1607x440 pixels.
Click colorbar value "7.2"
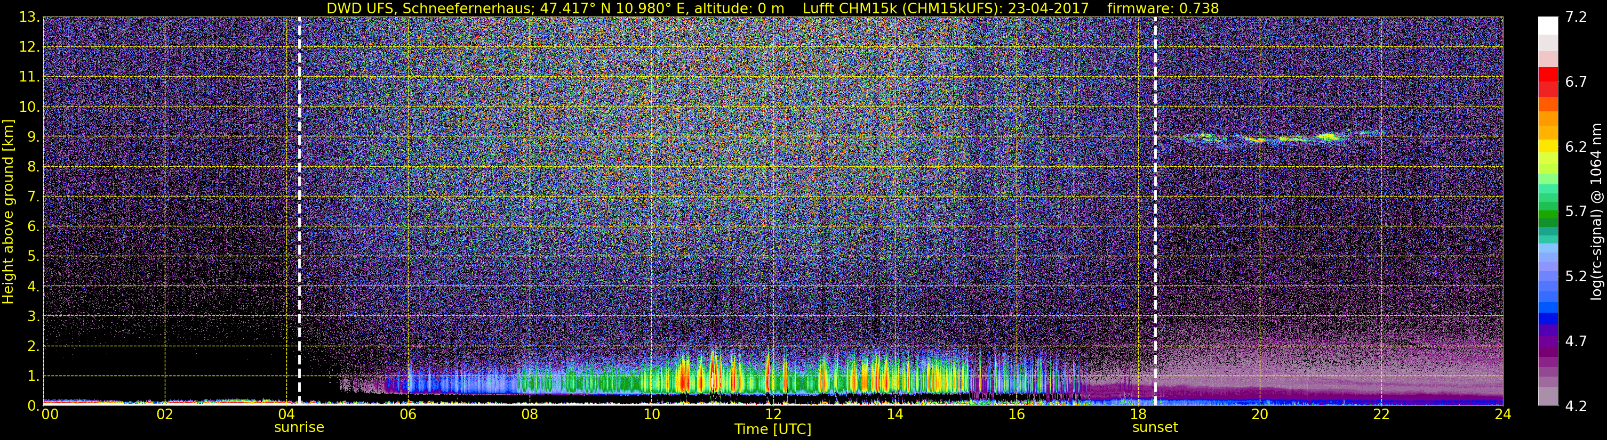pos(1576,17)
